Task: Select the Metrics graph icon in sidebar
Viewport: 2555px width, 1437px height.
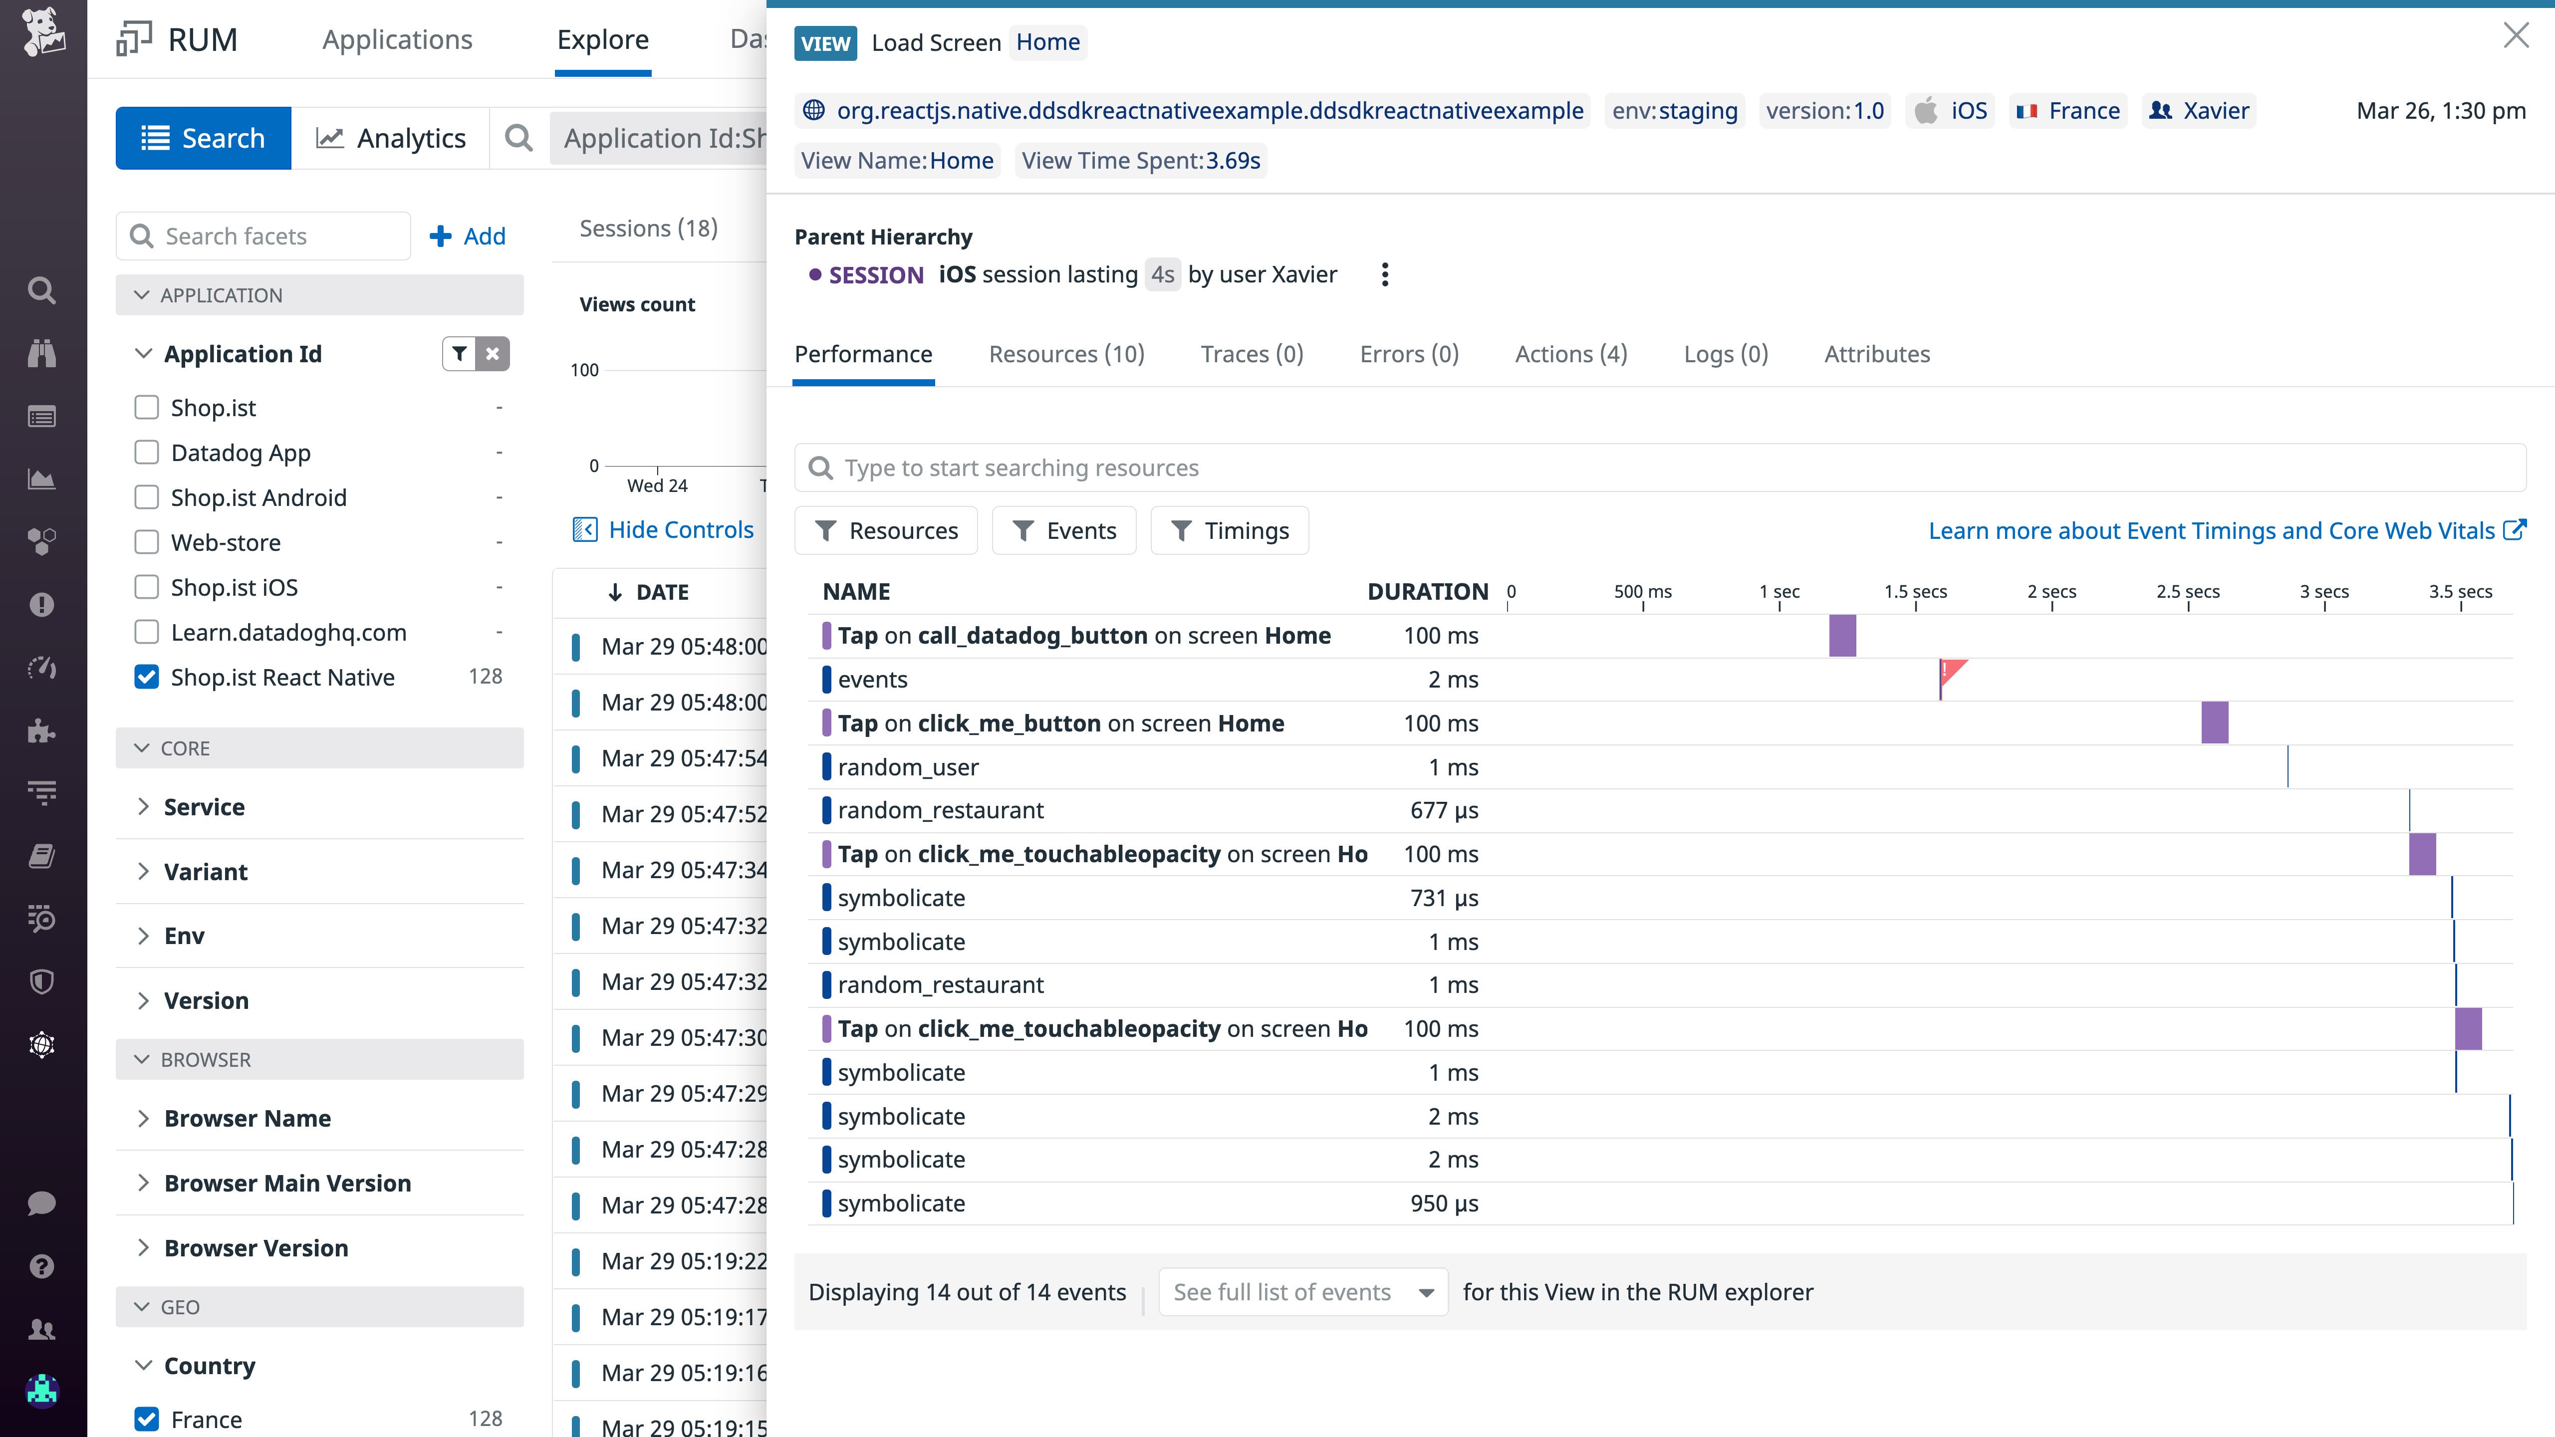Action: click(x=42, y=479)
